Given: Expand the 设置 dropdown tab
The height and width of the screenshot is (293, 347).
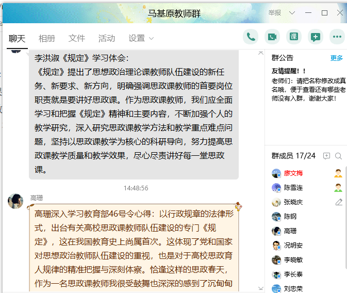Looking at the screenshot, I should pos(141,38).
